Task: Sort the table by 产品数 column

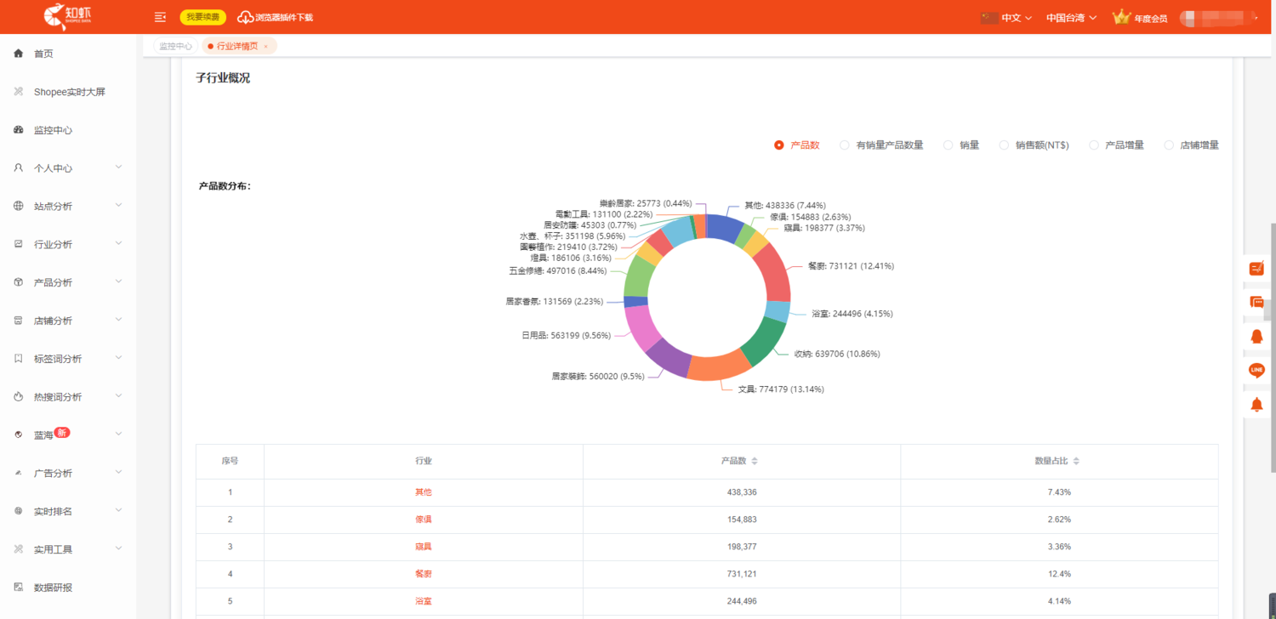Action: (755, 461)
